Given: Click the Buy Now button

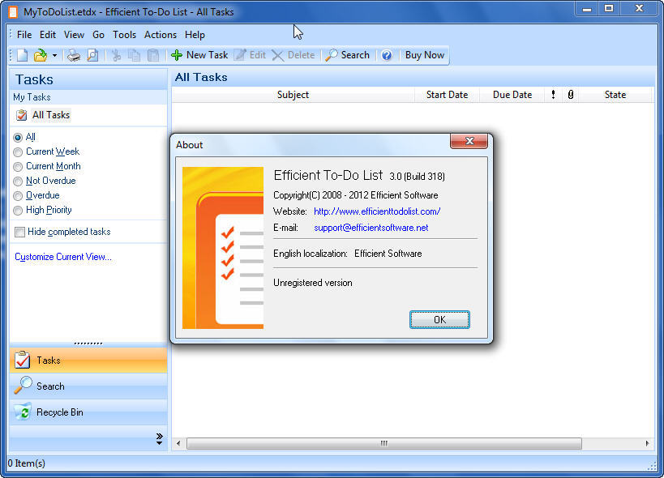Looking at the screenshot, I should click(424, 55).
